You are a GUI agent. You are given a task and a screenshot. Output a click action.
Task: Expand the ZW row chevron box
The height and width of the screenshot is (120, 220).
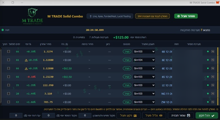pyautogui.click(x=213, y=102)
